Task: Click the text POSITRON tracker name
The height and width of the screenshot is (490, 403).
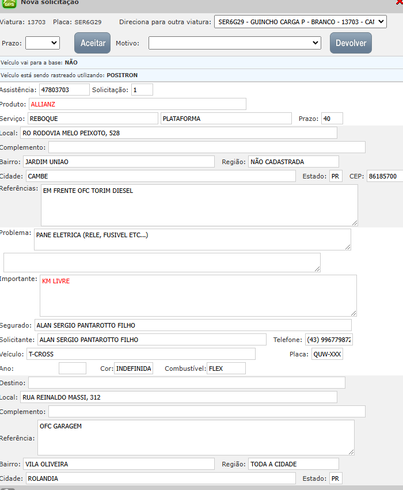Action: 122,75
